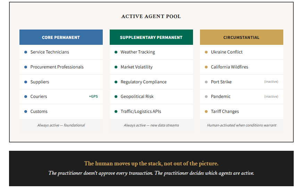Toggle the inactive label on Pandemic
Image resolution: width=301 pixels, height=189 pixels.
(x=271, y=97)
